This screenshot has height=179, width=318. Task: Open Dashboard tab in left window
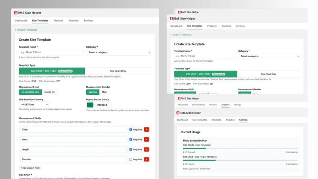(x=21, y=21)
